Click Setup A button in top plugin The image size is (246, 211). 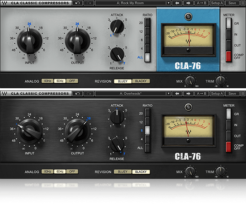click(217, 3)
